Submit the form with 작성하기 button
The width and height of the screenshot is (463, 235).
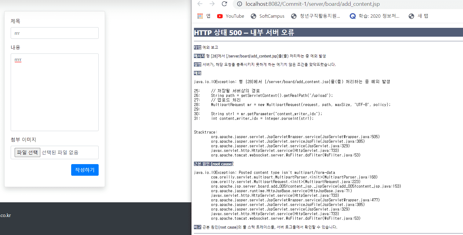point(85,170)
